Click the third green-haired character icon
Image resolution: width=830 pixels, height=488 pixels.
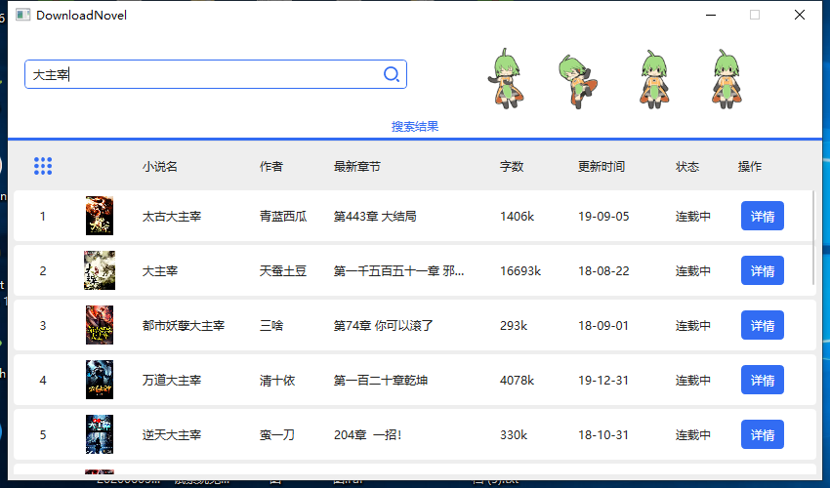point(654,79)
